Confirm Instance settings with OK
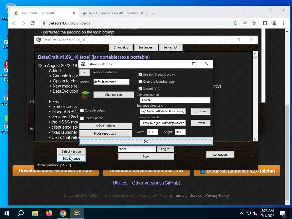This screenshot has height=219, width=292. tap(146, 141)
